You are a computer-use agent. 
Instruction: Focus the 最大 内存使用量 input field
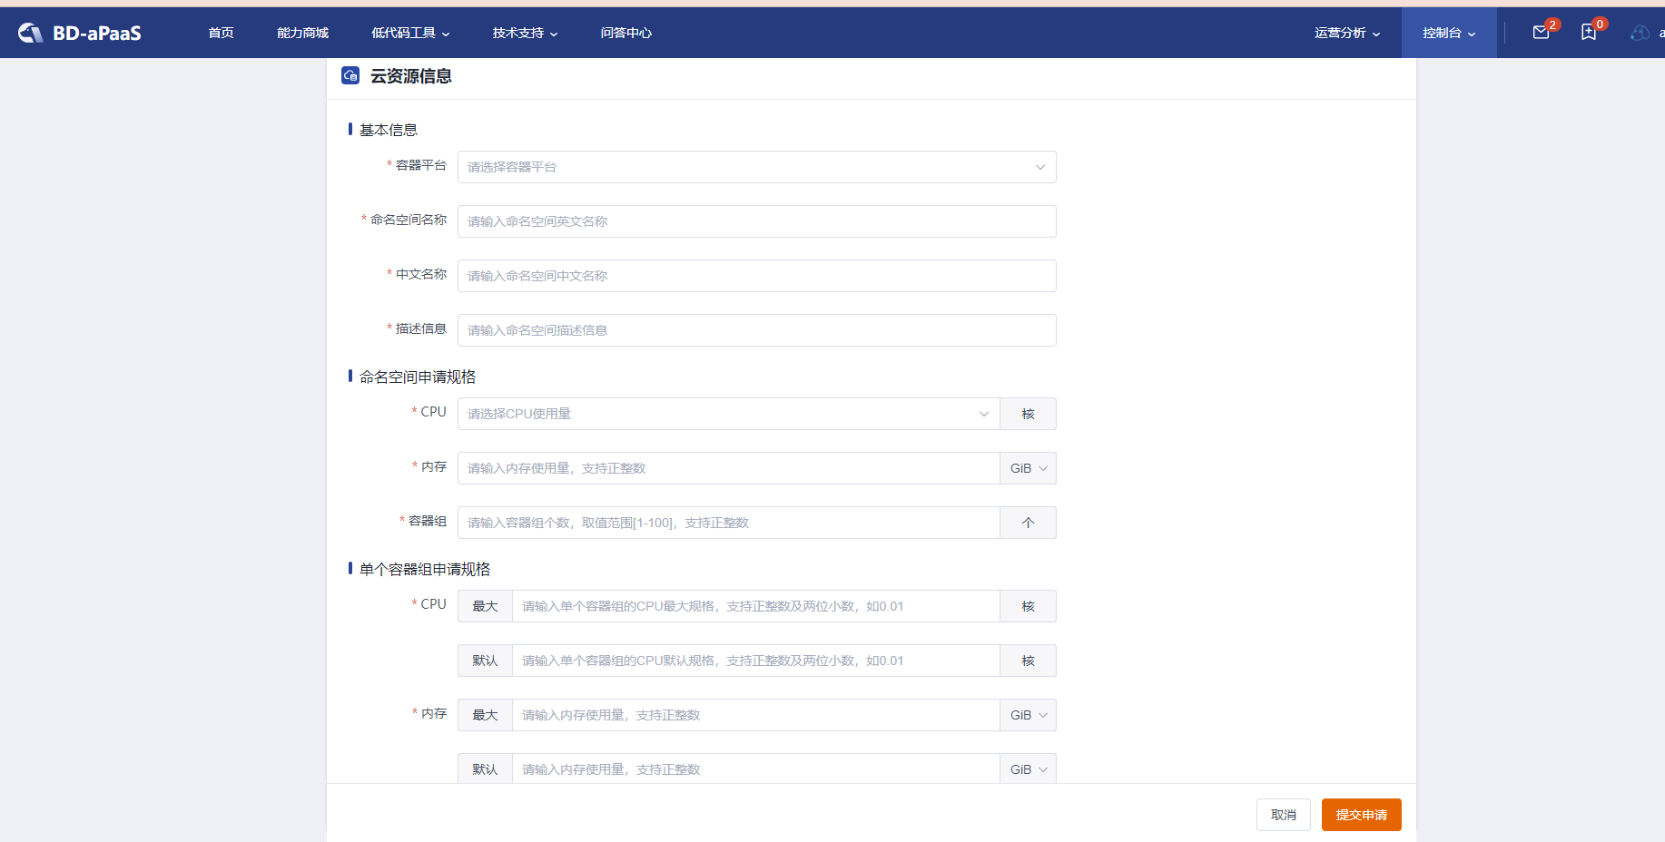coord(756,715)
